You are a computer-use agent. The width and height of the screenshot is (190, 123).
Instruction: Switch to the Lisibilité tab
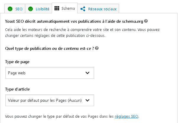pos(38,9)
